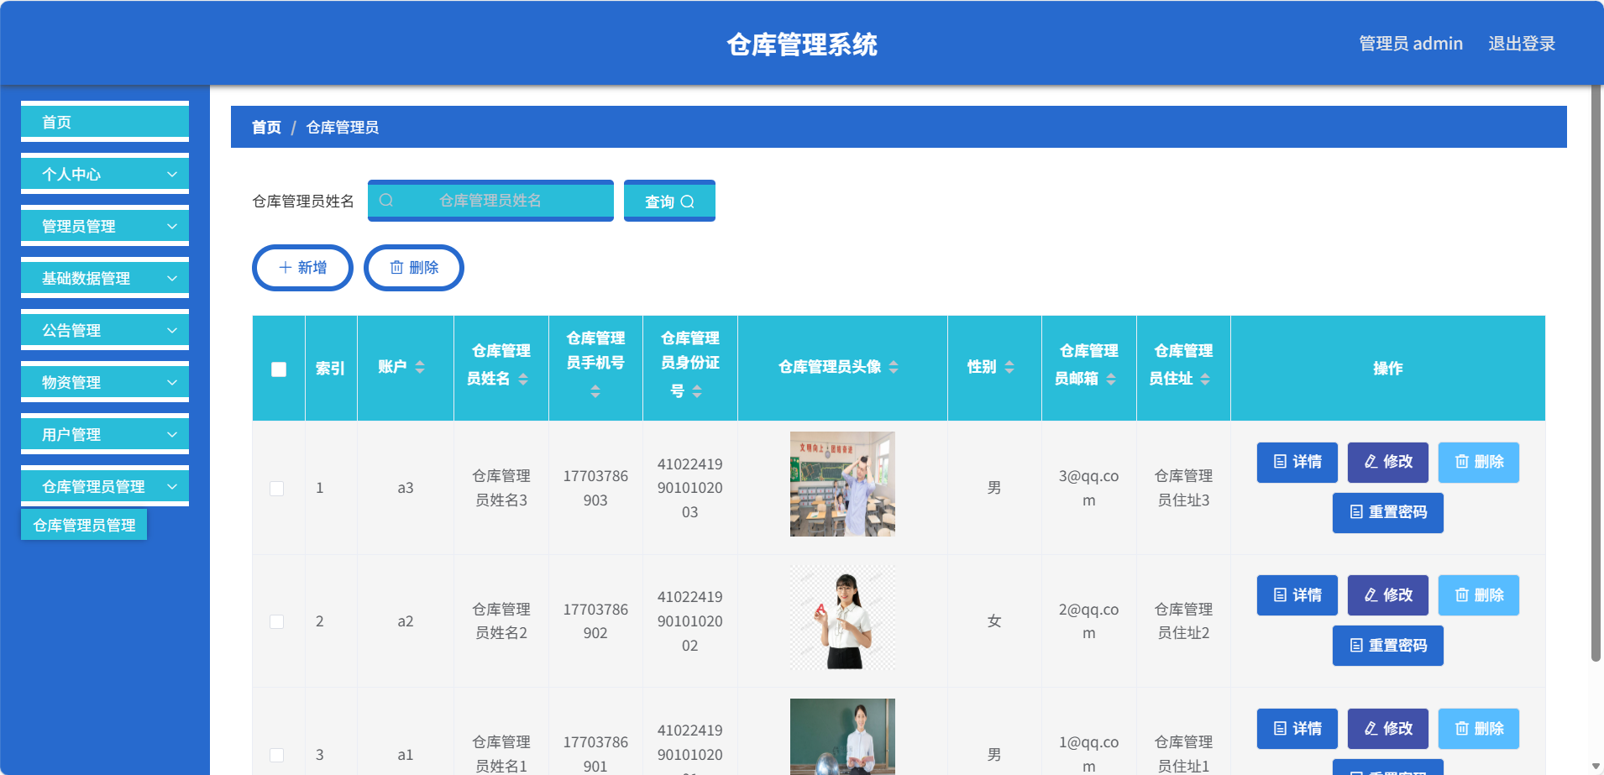Click the 仓库管理系统 title
1604x775 pixels.
[802, 44]
